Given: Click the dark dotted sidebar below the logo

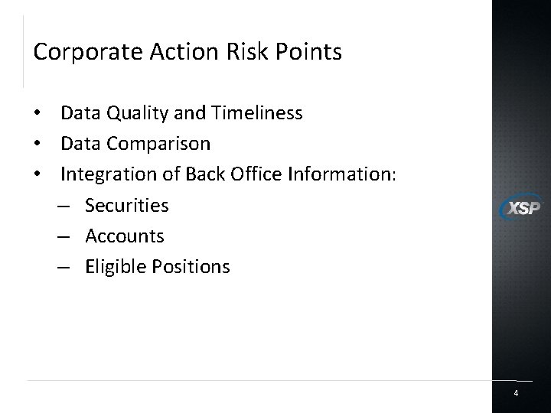Looking at the screenshot, I should pyautogui.click(x=520, y=306).
